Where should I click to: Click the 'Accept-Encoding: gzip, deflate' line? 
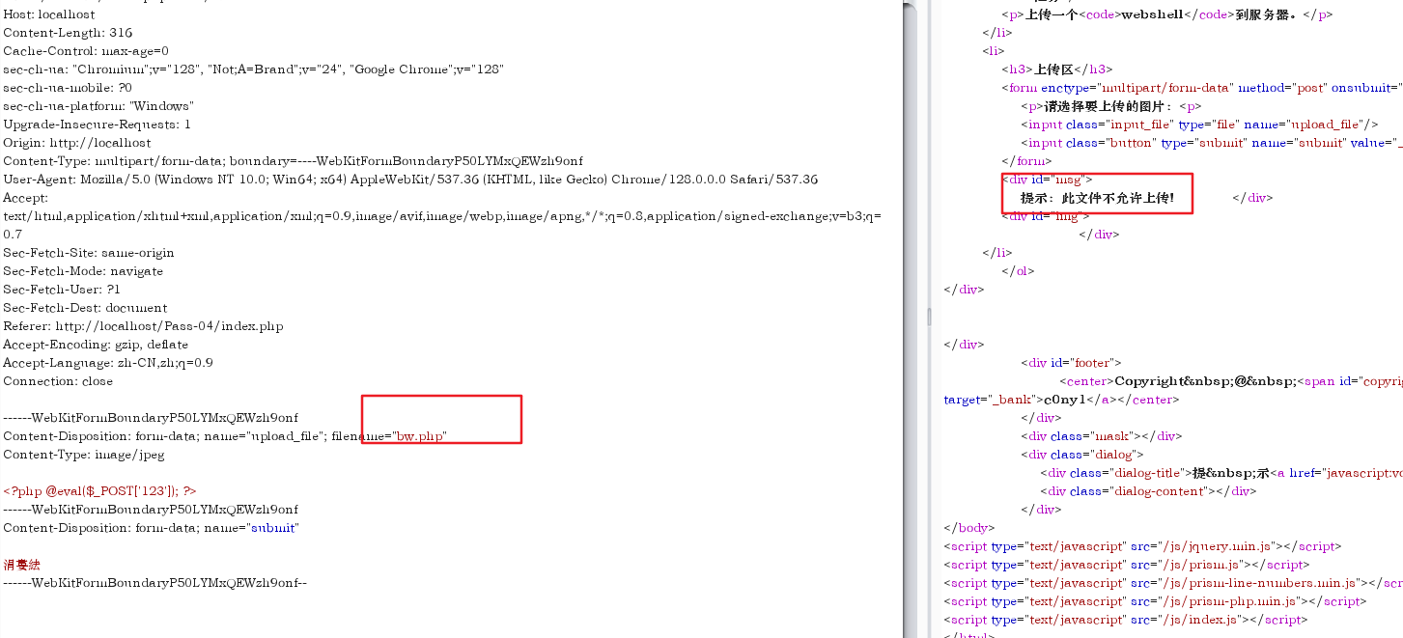click(x=96, y=345)
